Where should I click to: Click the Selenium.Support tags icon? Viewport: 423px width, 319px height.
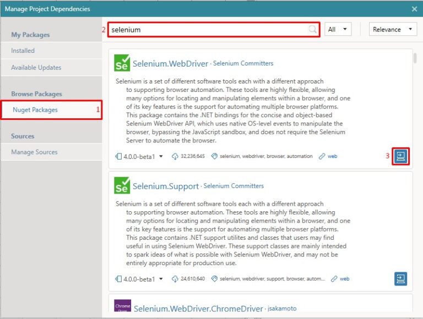click(x=214, y=279)
